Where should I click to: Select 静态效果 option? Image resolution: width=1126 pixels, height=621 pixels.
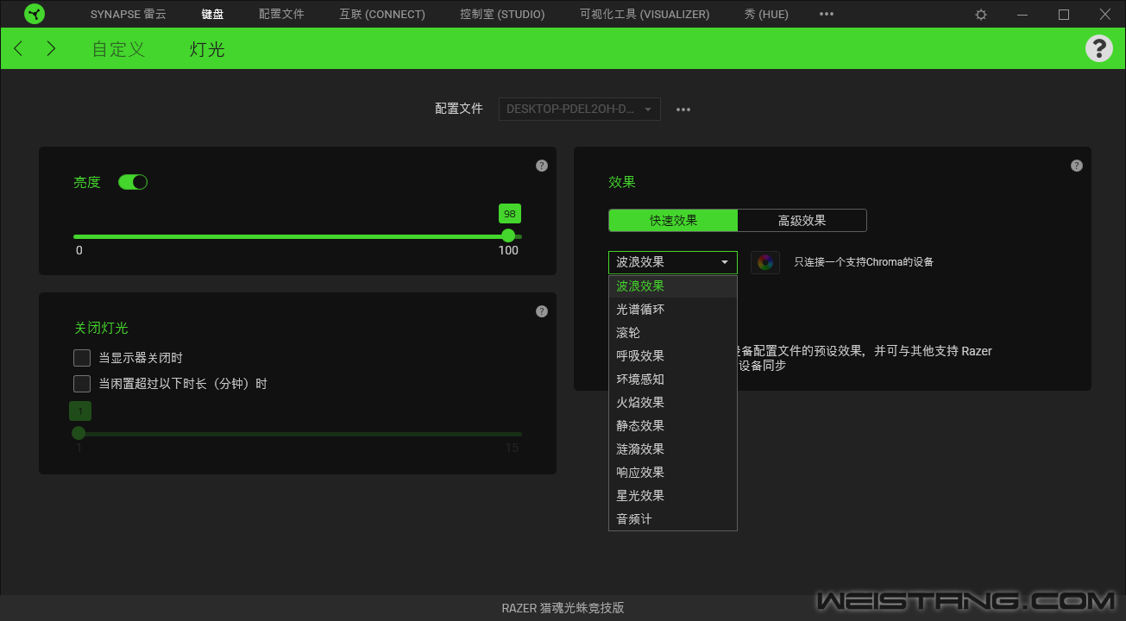pyautogui.click(x=673, y=426)
